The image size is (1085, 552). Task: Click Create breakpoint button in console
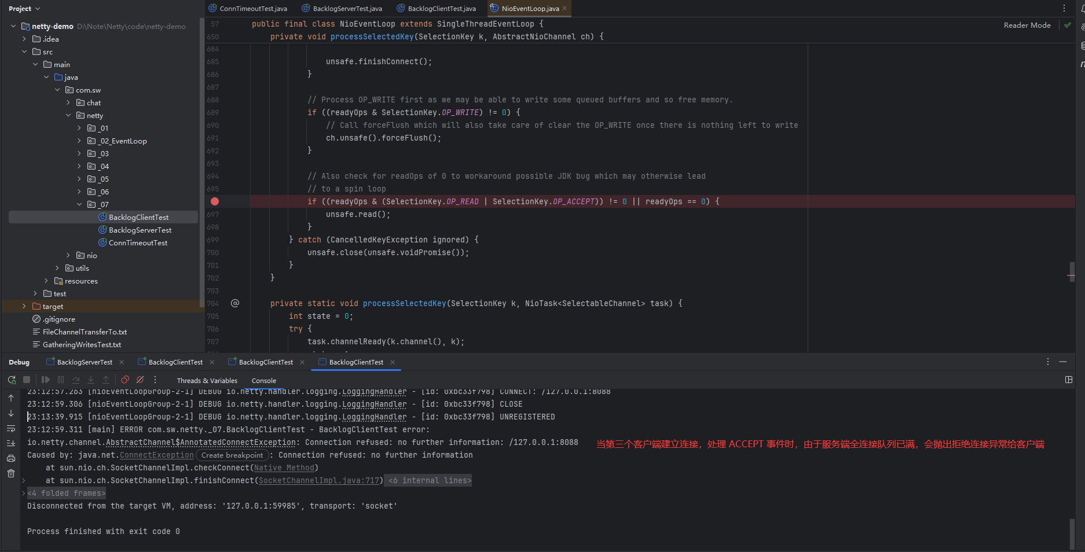232,455
